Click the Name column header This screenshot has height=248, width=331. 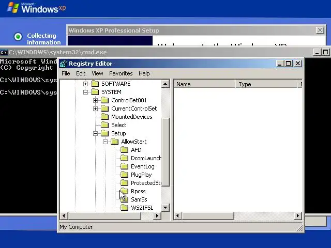pyautogui.click(x=204, y=84)
